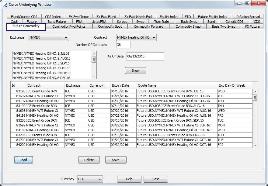268x186 pixels.
Task: Click the contracts list scroll-down arrow
Action: 94,76
